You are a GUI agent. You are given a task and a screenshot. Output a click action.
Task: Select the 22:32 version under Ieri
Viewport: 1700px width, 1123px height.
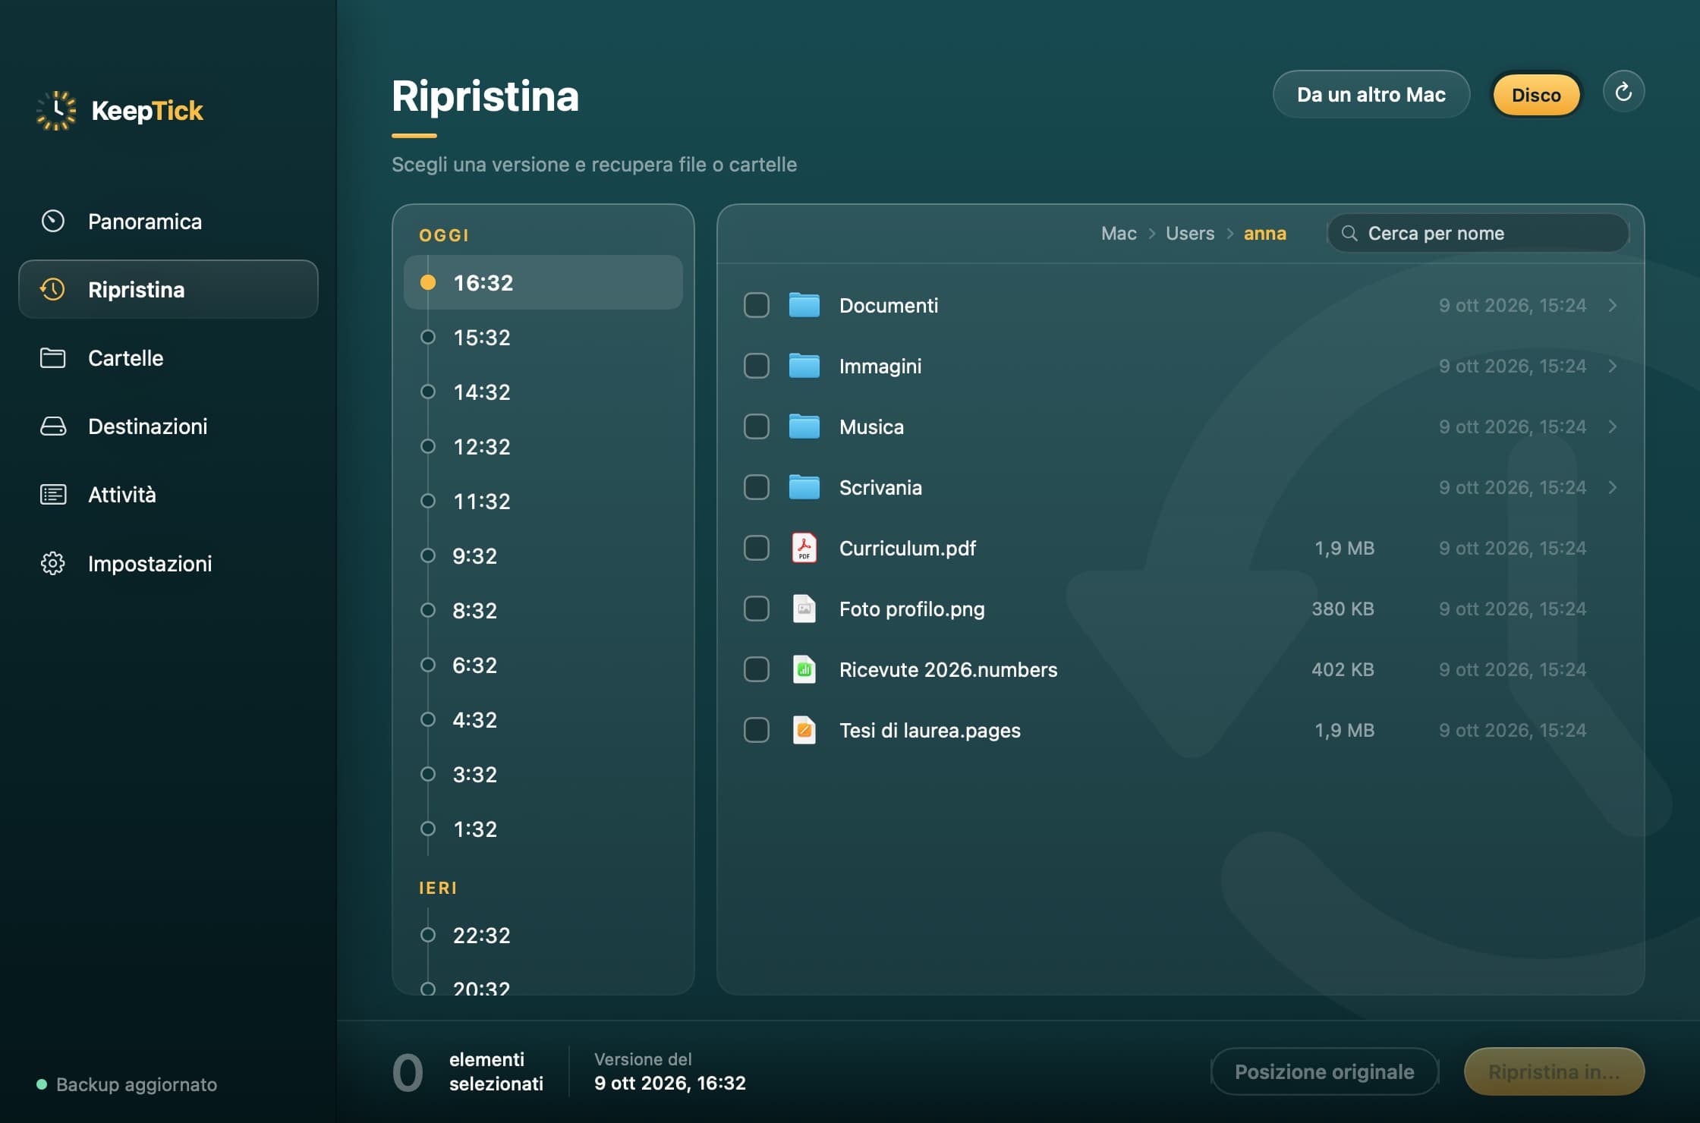pos(543,935)
